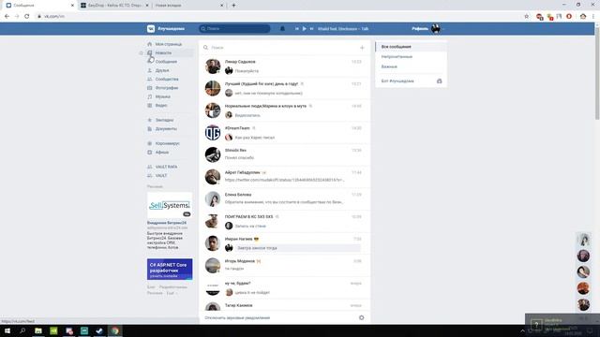Open the 'ну че, будем?' conversation
The height and width of the screenshot is (337, 600).
(x=284, y=288)
